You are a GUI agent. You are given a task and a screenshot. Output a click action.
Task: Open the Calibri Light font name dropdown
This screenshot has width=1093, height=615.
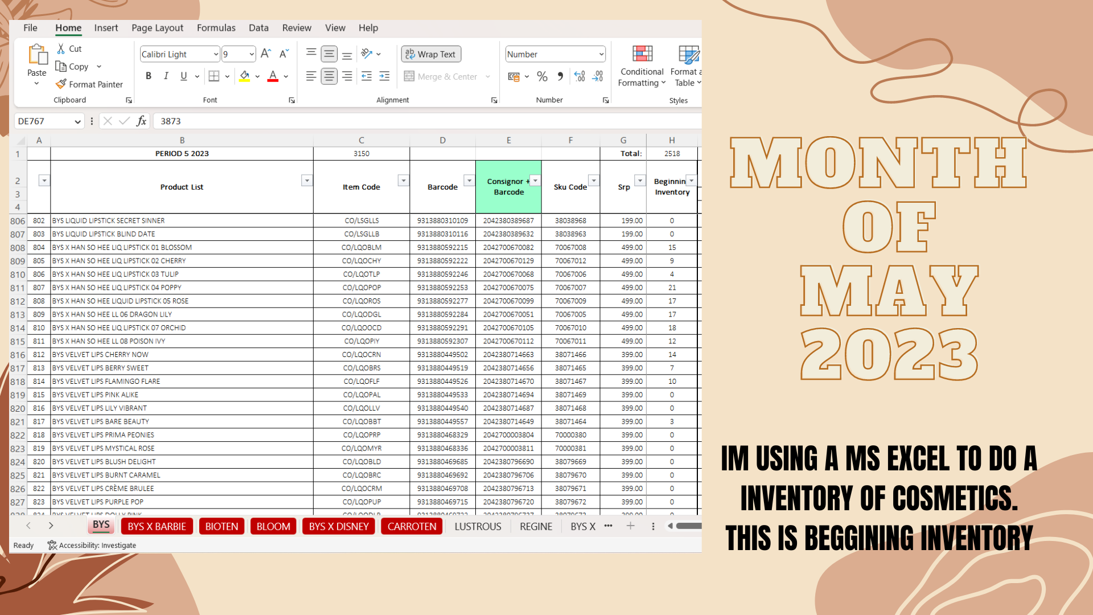point(216,55)
